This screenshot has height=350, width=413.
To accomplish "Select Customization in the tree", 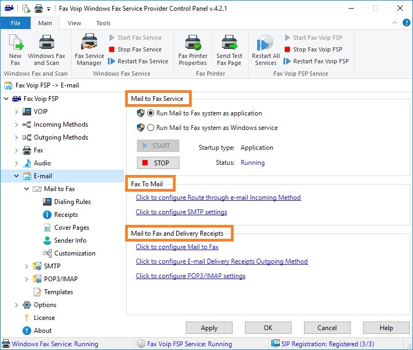I will [75, 253].
